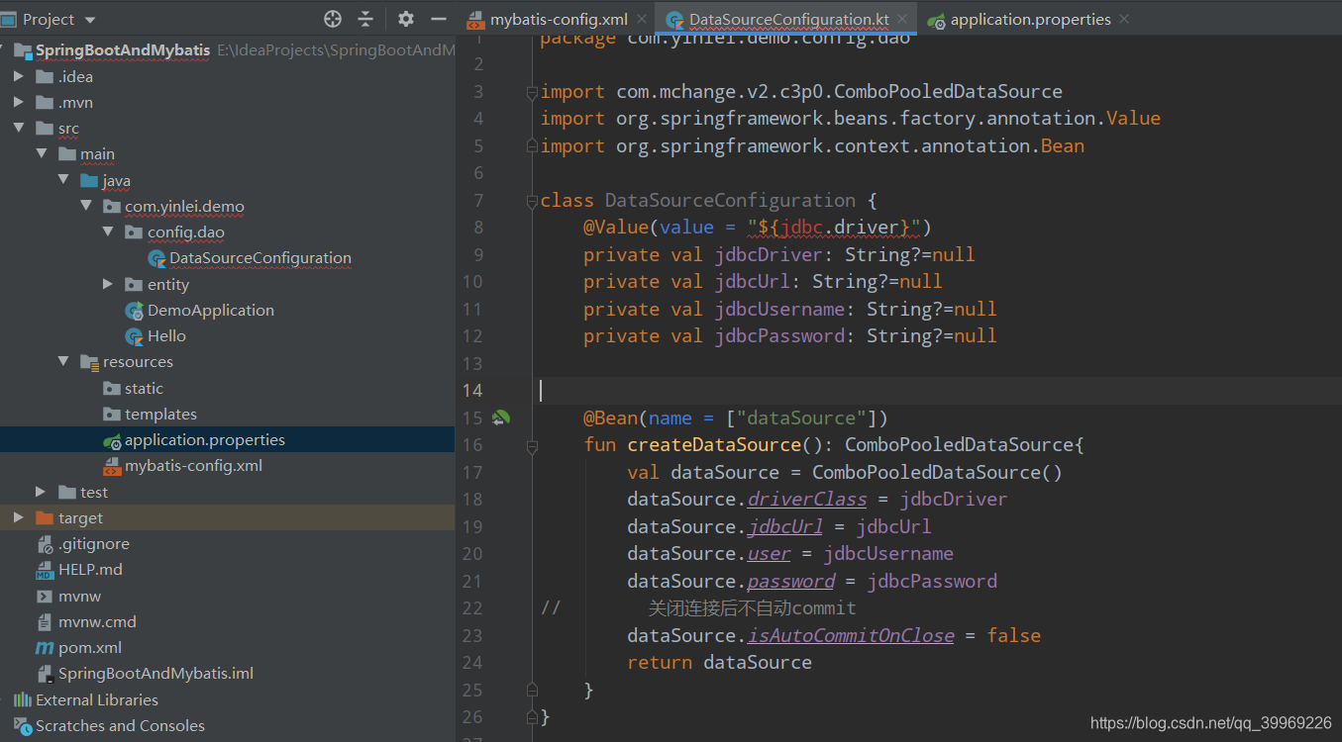Click the Kotlin icon on the DataSourceConfiguration.kt tab
The image size is (1342, 742).
(675, 18)
